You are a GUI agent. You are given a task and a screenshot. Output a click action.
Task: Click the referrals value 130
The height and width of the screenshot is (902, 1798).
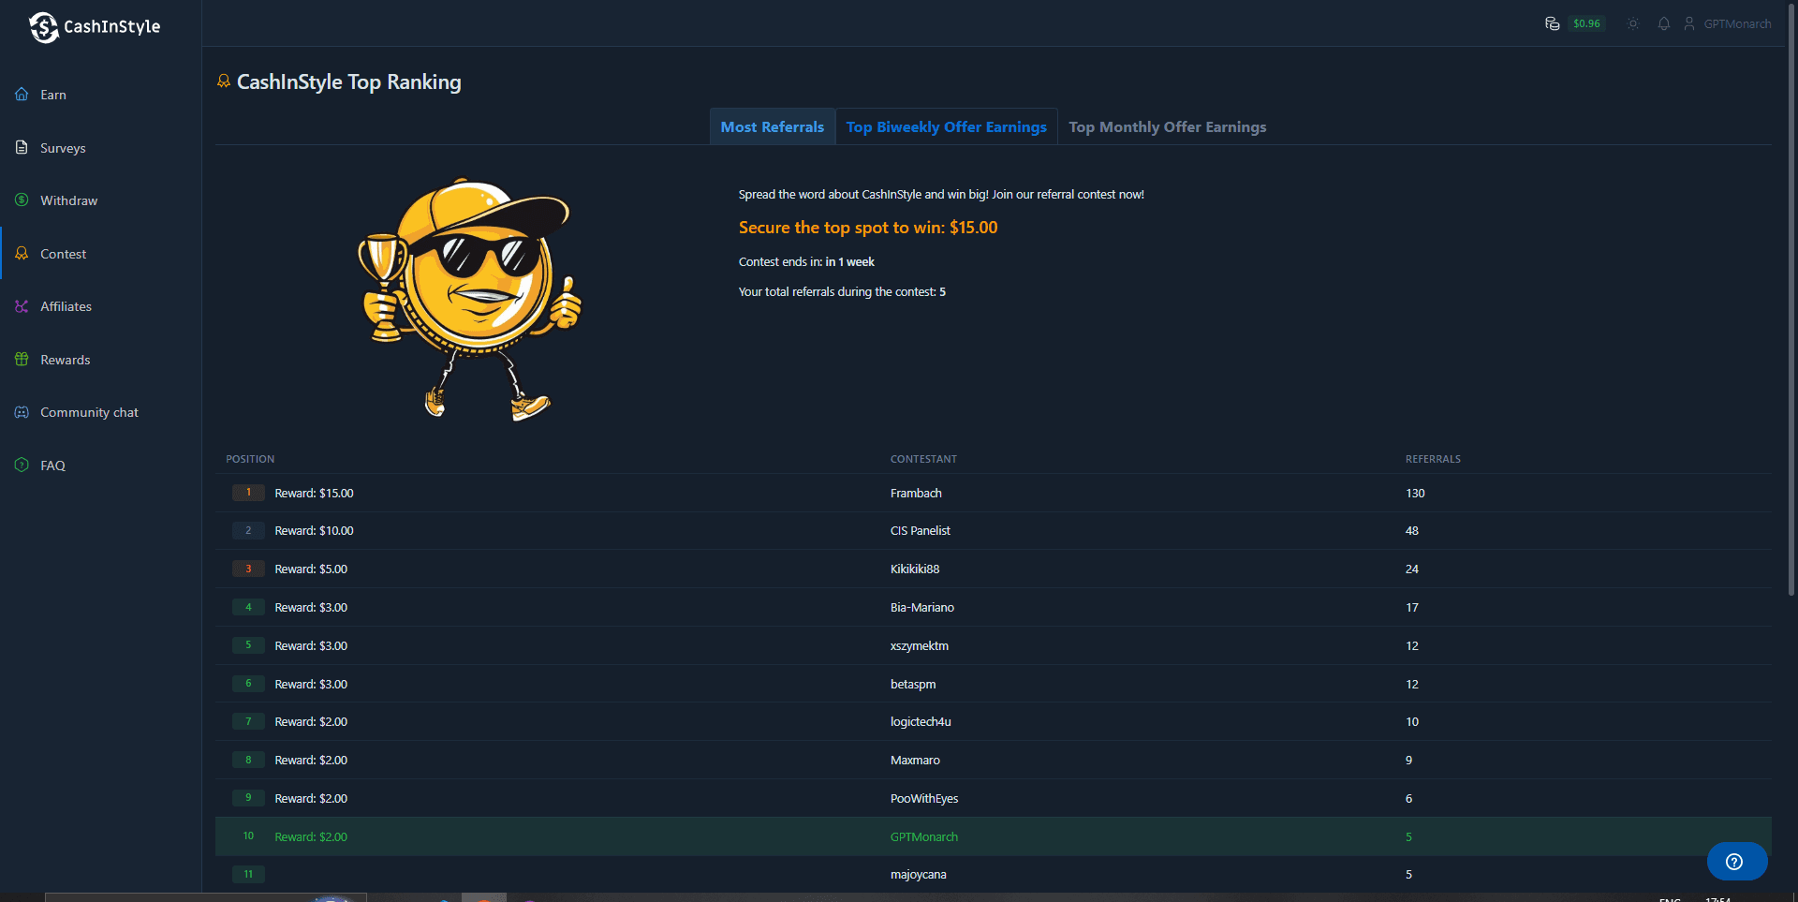[1415, 493]
